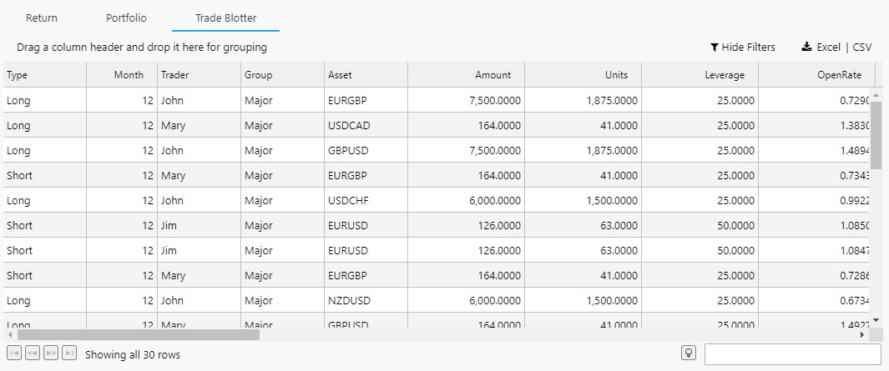The height and width of the screenshot is (371, 889).
Task: Open the Portfolio tab
Action: [x=126, y=18]
